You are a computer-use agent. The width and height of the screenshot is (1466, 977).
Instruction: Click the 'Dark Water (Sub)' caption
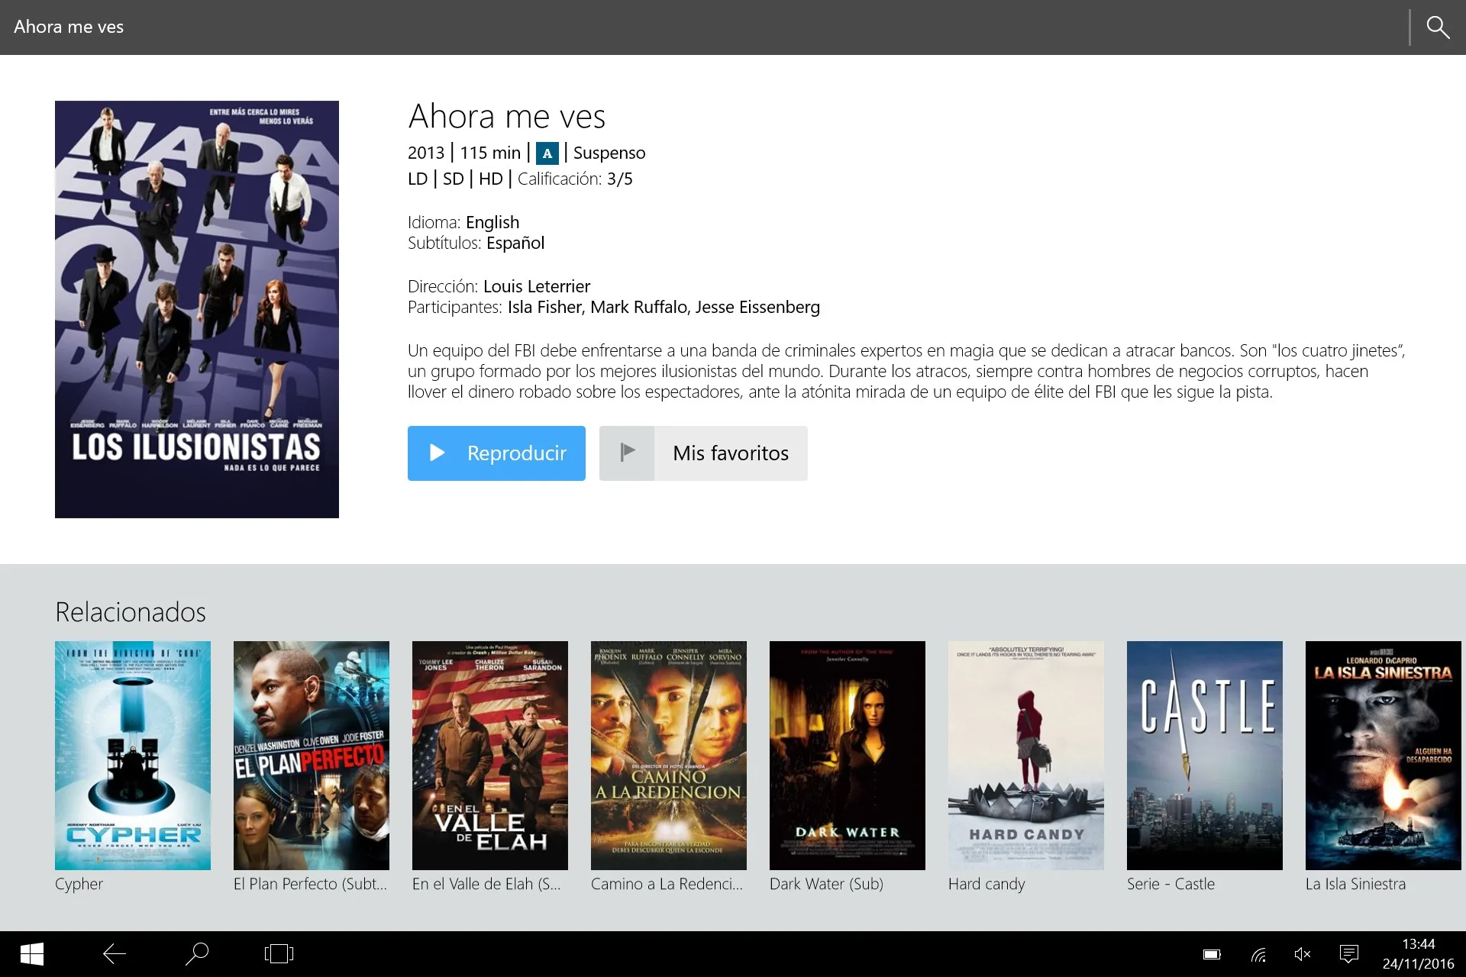826,884
